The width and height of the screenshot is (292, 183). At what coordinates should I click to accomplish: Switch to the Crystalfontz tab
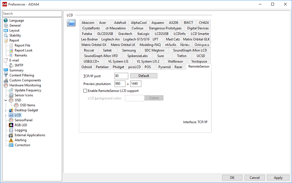click(x=91, y=28)
